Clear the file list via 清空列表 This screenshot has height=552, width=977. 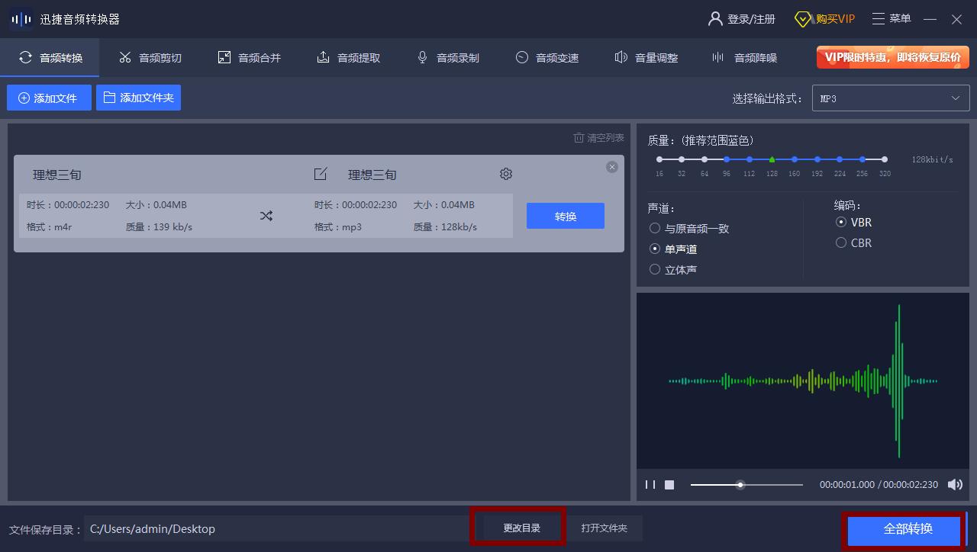(x=598, y=137)
